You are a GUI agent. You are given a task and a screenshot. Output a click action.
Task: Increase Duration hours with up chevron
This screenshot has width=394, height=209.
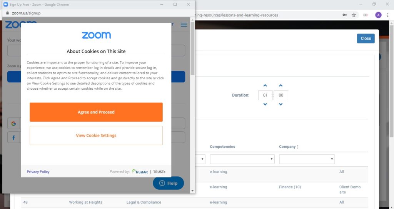(265, 85)
